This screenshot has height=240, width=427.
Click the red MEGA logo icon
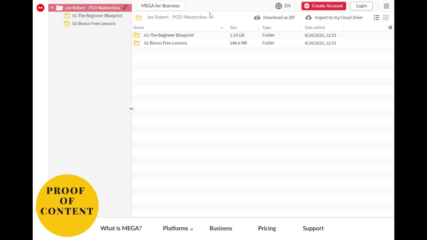(40, 8)
